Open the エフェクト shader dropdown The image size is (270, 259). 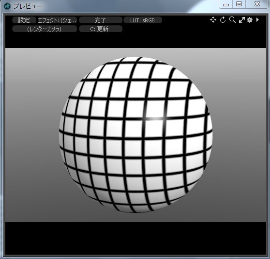tap(57, 20)
